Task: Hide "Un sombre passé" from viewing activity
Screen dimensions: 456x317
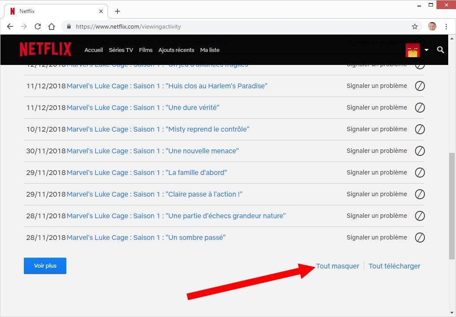Action: click(420, 237)
